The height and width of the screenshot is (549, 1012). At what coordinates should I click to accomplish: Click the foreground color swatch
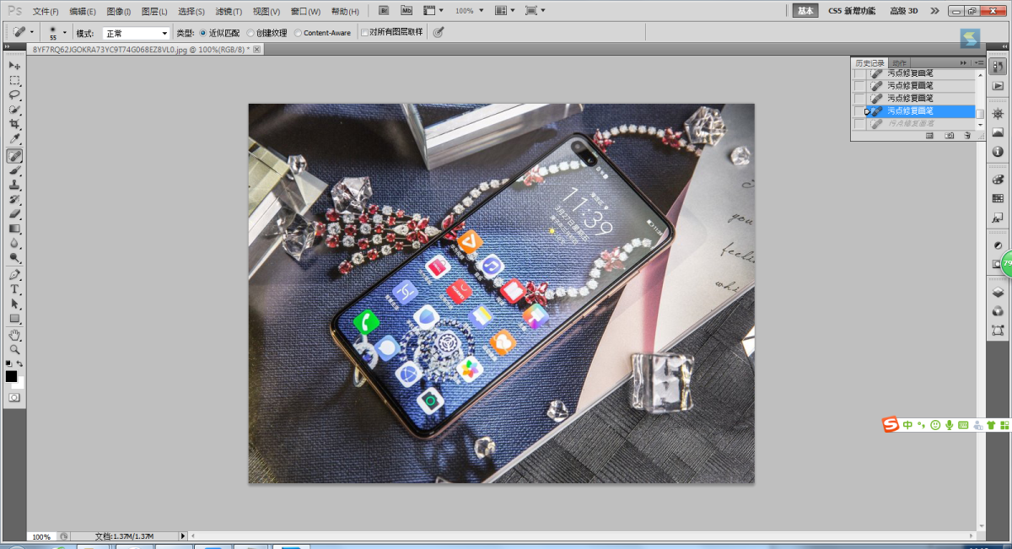pyautogui.click(x=11, y=376)
